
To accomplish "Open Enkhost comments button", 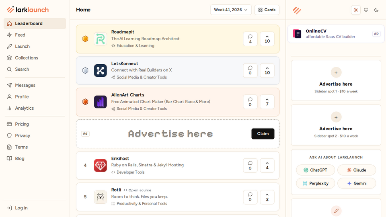I will (x=250, y=165).
